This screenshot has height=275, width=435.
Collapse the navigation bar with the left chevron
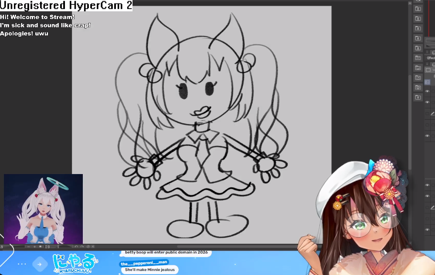point(93,246)
